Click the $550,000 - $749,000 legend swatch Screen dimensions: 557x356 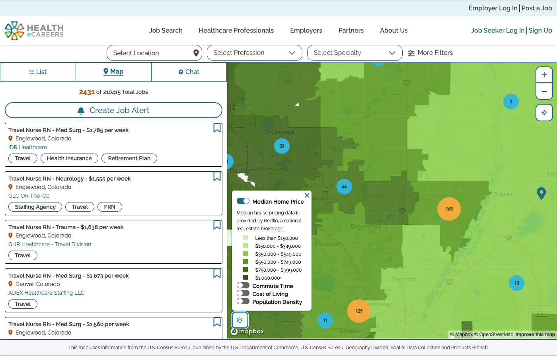click(x=245, y=262)
